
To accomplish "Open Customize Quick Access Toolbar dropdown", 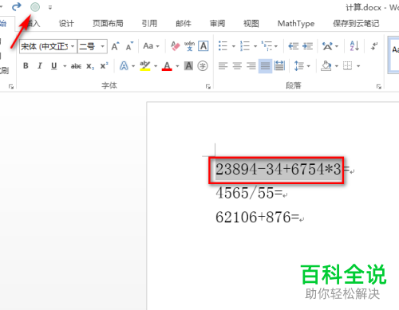I will click(x=50, y=7).
